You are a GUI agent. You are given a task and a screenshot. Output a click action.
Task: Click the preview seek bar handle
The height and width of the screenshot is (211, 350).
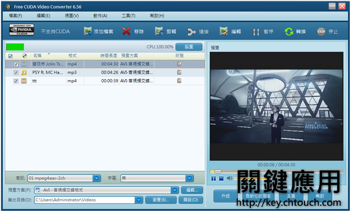click(218, 171)
